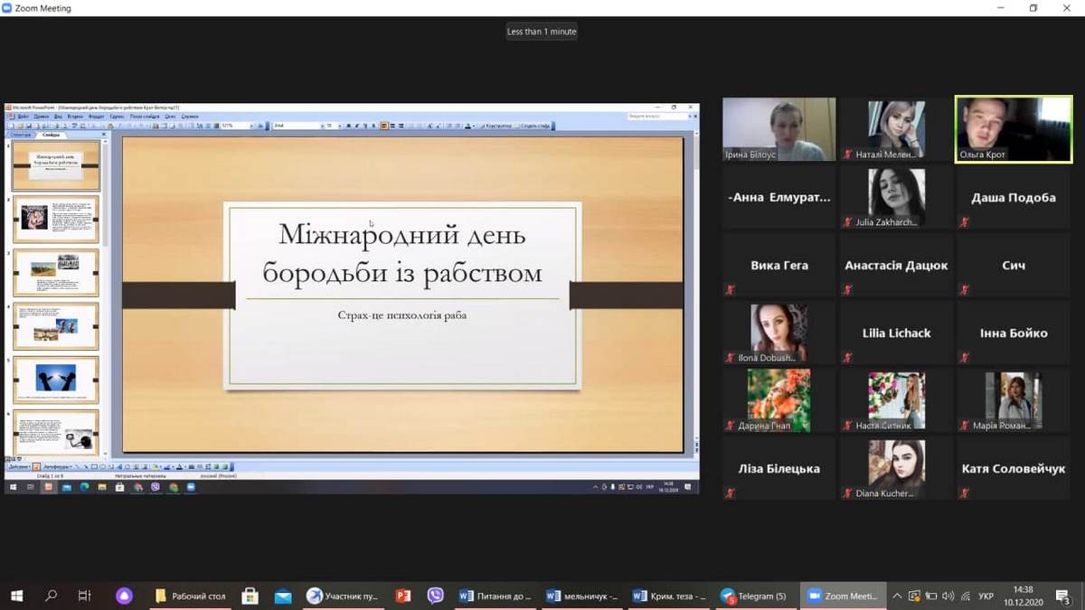Click the purple Alice assistant taskbar icon
1085x610 pixels.
pos(125,596)
